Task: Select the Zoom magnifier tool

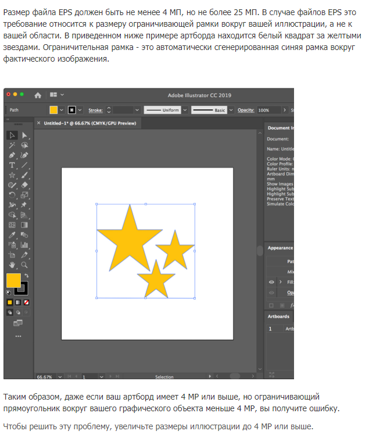Action: coord(24,265)
